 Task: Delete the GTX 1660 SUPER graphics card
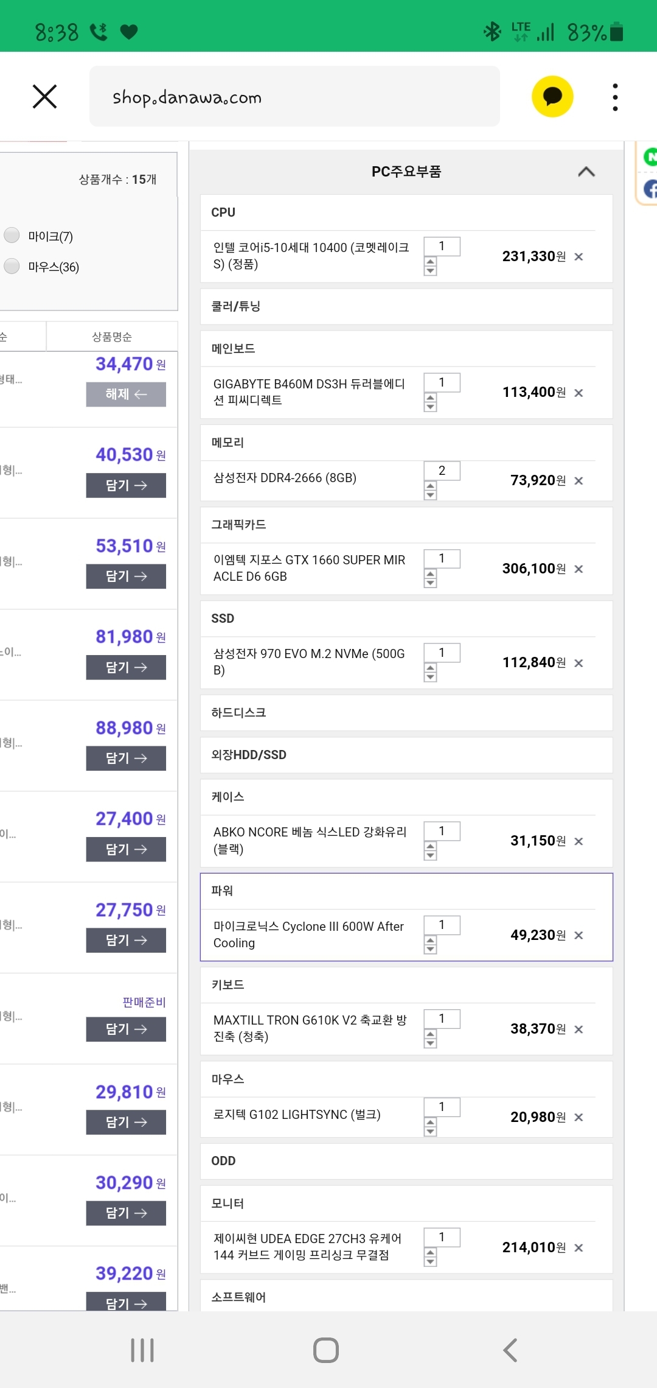tap(579, 569)
